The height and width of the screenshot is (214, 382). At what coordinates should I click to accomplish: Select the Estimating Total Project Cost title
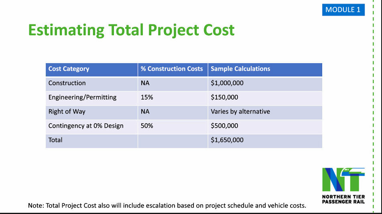(x=131, y=30)
